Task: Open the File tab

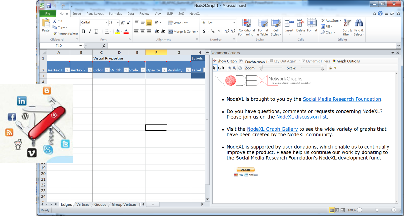Action: click(x=47, y=14)
